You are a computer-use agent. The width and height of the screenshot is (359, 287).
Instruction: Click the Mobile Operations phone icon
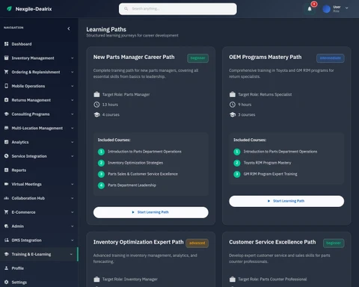pyautogui.click(x=7, y=86)
